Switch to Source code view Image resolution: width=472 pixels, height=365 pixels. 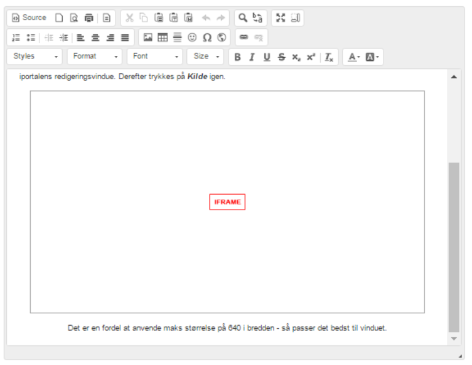[x=29, y=18]
